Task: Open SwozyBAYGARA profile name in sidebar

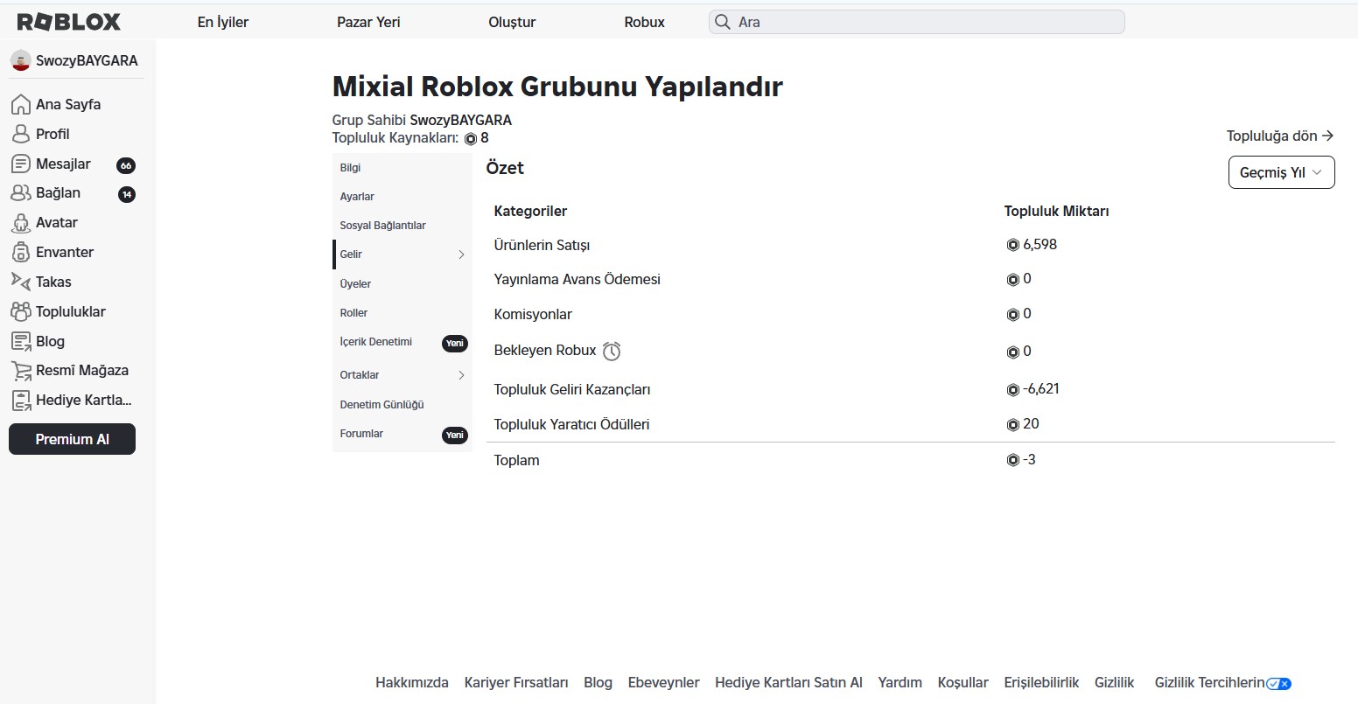Action: coord(87,61)
